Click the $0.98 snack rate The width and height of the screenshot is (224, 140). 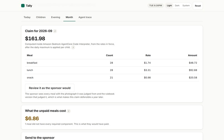[x=147, y=77]
